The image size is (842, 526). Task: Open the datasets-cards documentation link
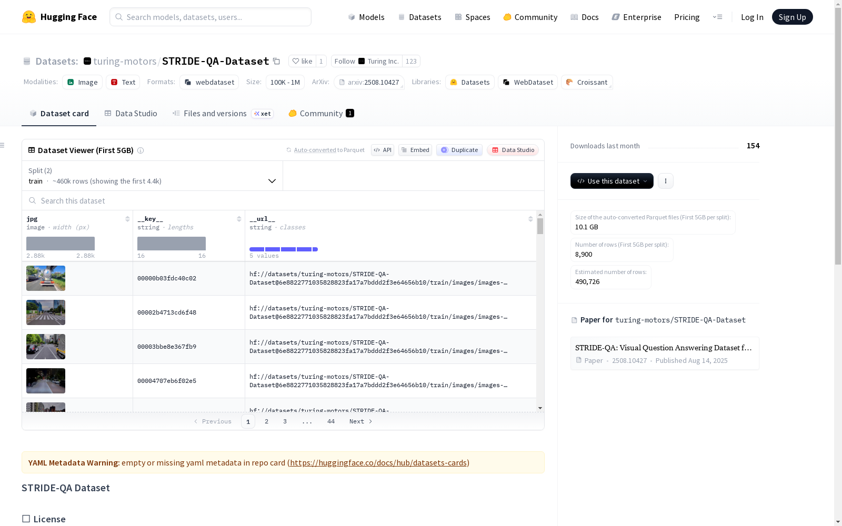[378, 463]
